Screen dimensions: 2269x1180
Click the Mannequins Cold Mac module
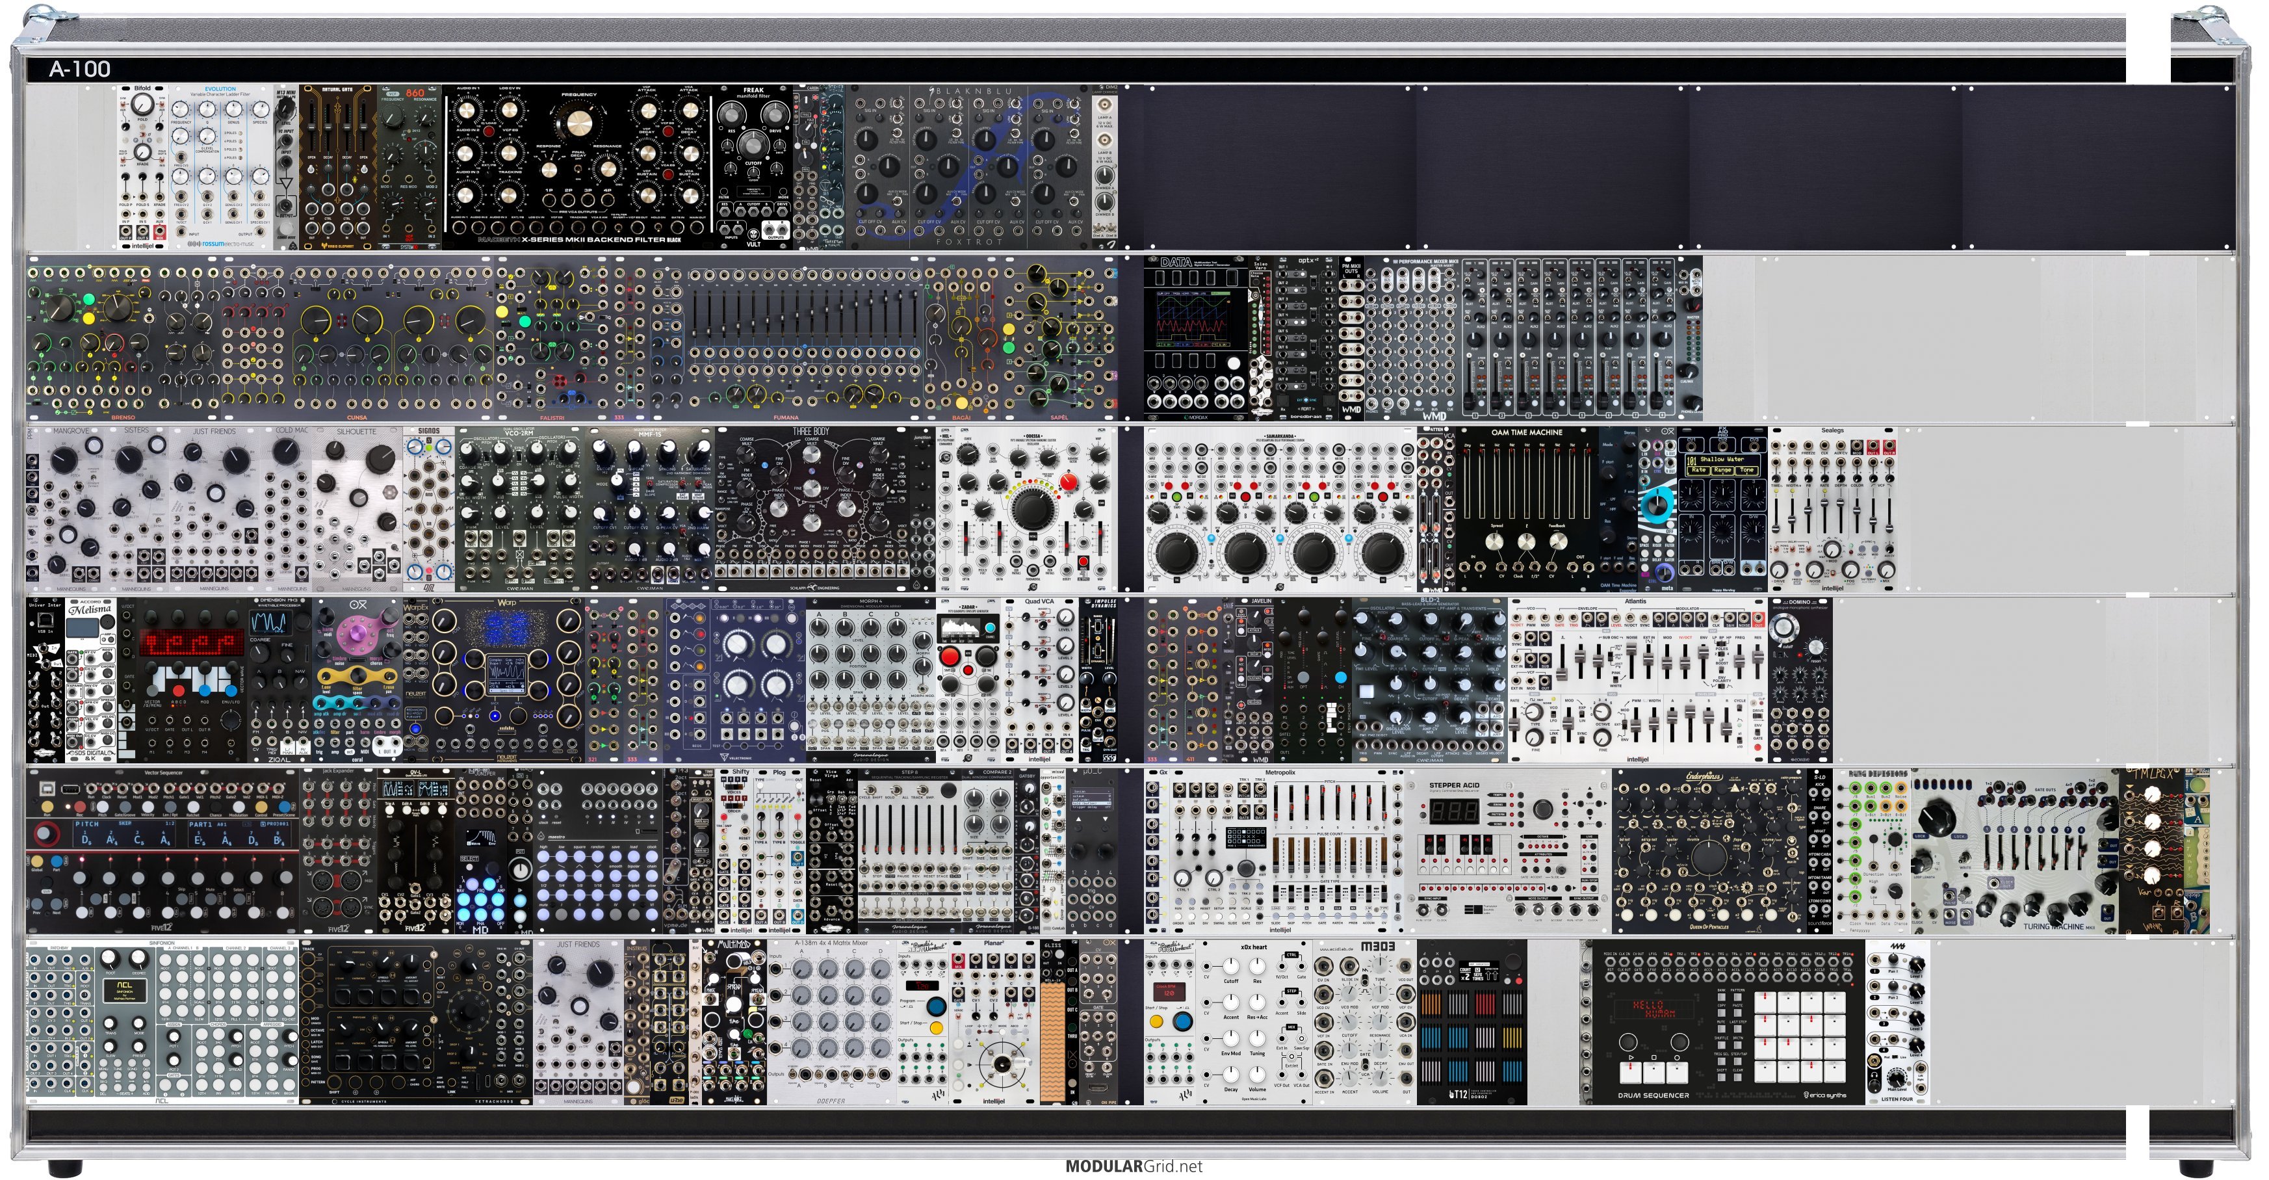(291, 510)
